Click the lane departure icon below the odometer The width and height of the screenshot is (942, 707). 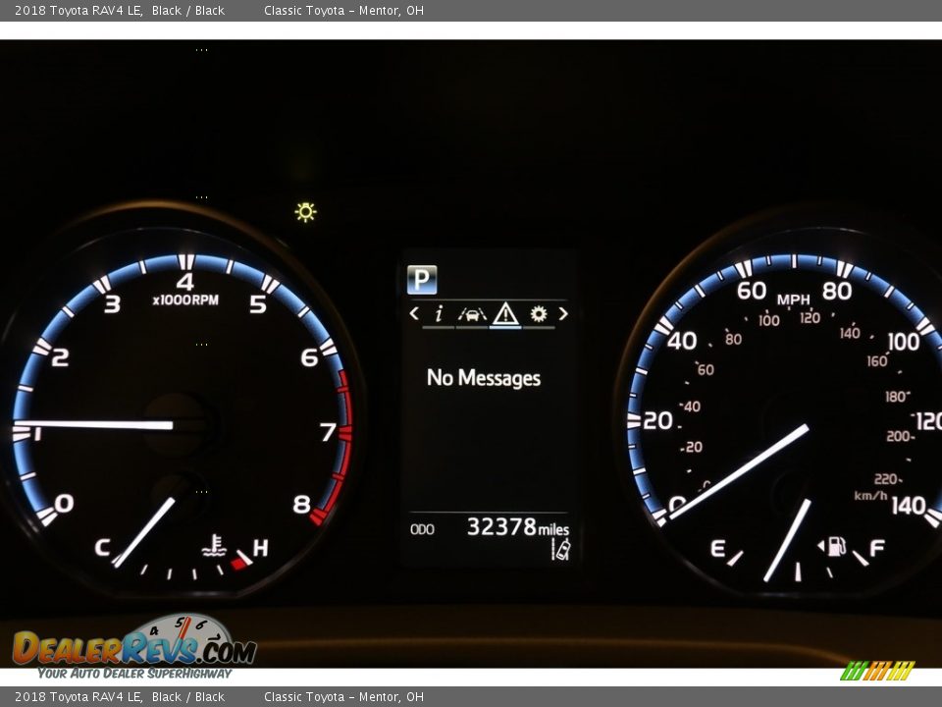tap(561, 549)
